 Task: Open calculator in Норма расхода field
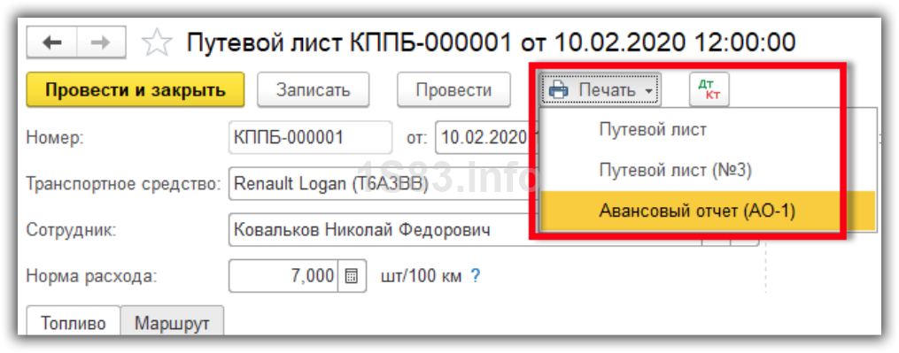(352, 276)
